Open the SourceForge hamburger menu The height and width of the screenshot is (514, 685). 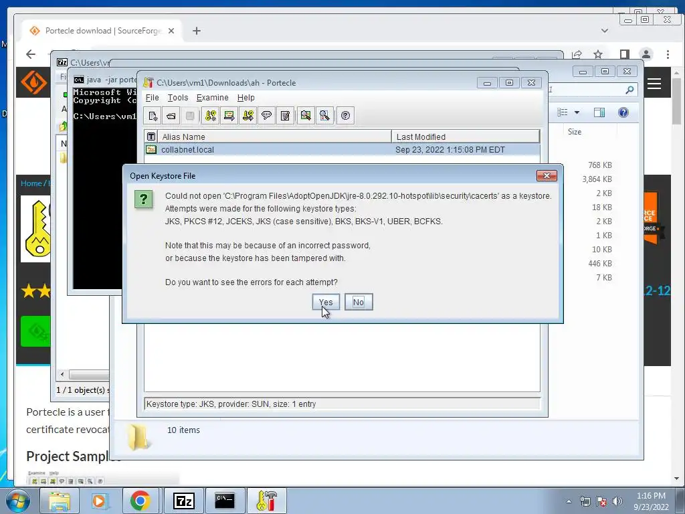[x=654, y=84]
